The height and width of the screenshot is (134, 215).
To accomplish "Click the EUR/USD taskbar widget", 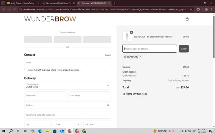I will pyautogui.click(x=164, y=131).
